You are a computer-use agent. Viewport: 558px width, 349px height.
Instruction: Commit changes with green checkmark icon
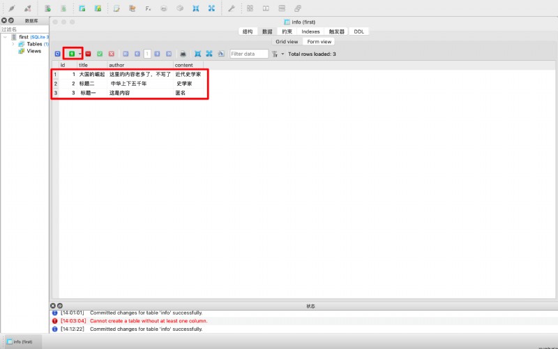pyautogui.click(x=100, y=54)
